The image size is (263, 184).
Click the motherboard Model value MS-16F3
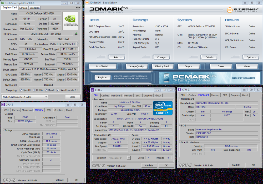[x=215, y=107]
